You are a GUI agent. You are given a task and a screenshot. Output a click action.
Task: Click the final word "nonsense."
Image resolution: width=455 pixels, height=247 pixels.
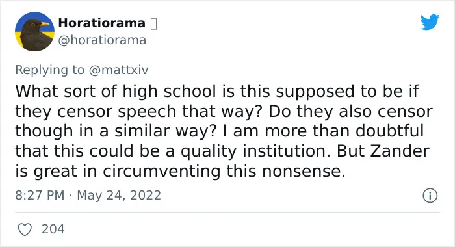[x=304, y=171]
